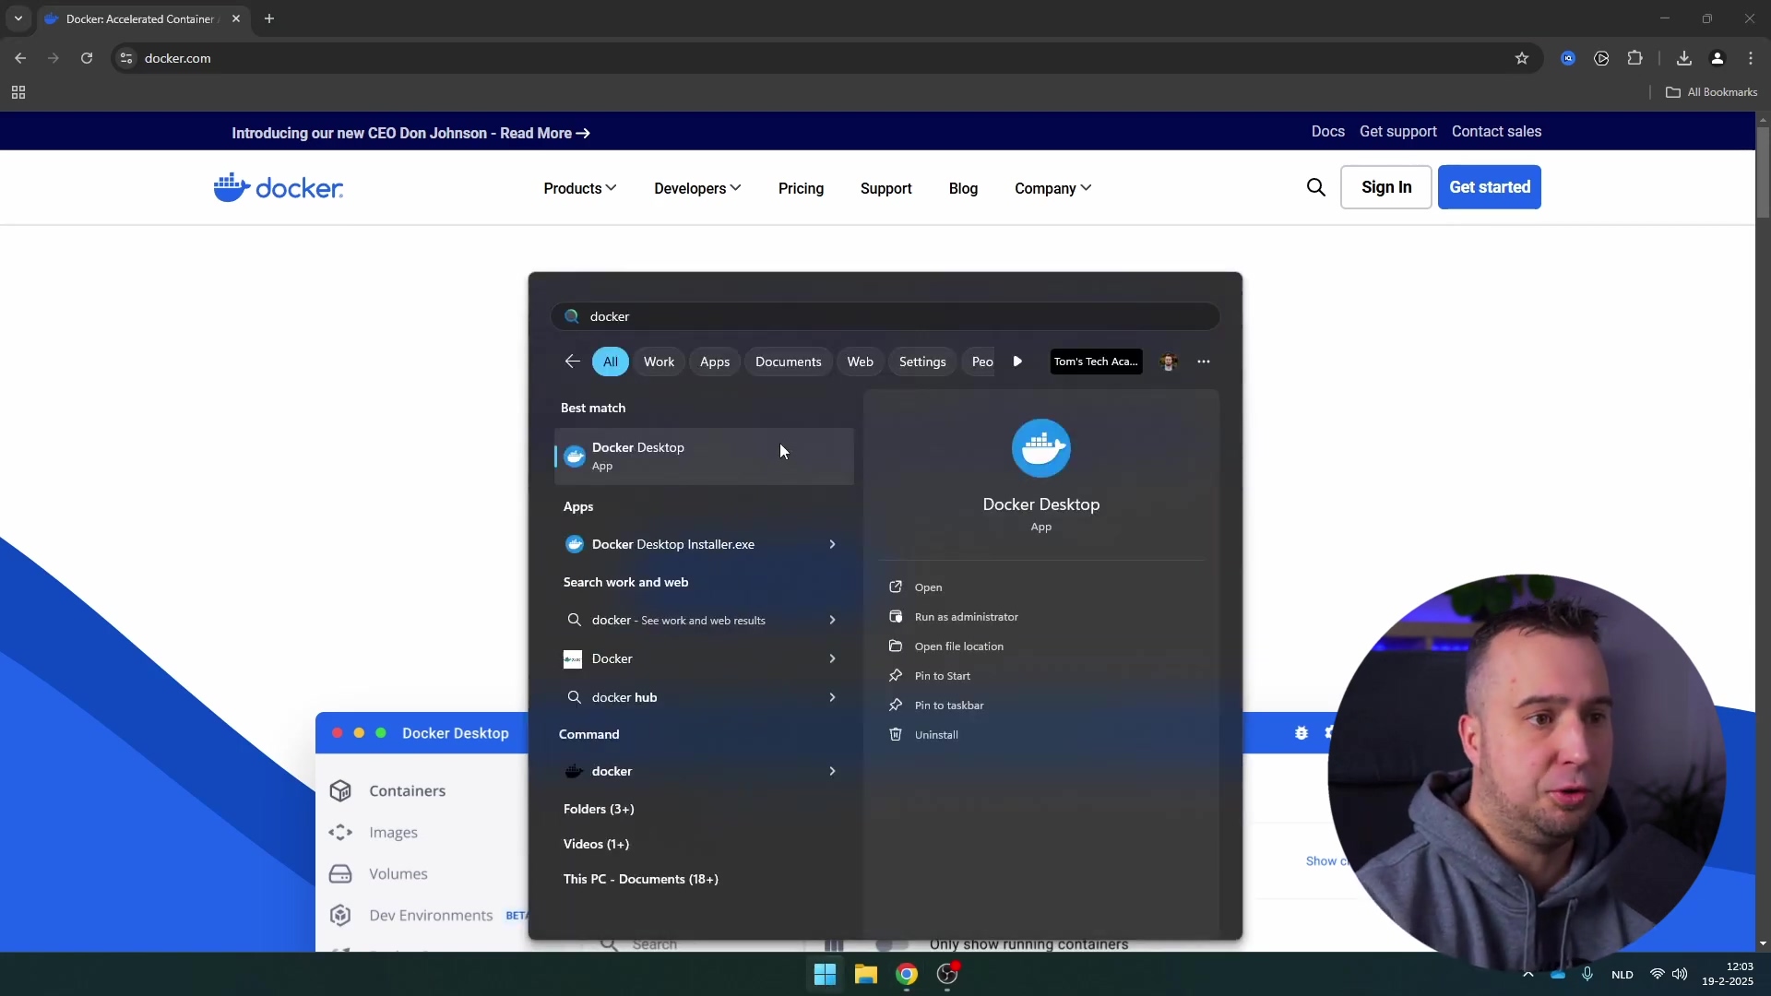This screenshot has width=1771, height=996.
Task: Select Open file location
Action: [x=958, y=646]
